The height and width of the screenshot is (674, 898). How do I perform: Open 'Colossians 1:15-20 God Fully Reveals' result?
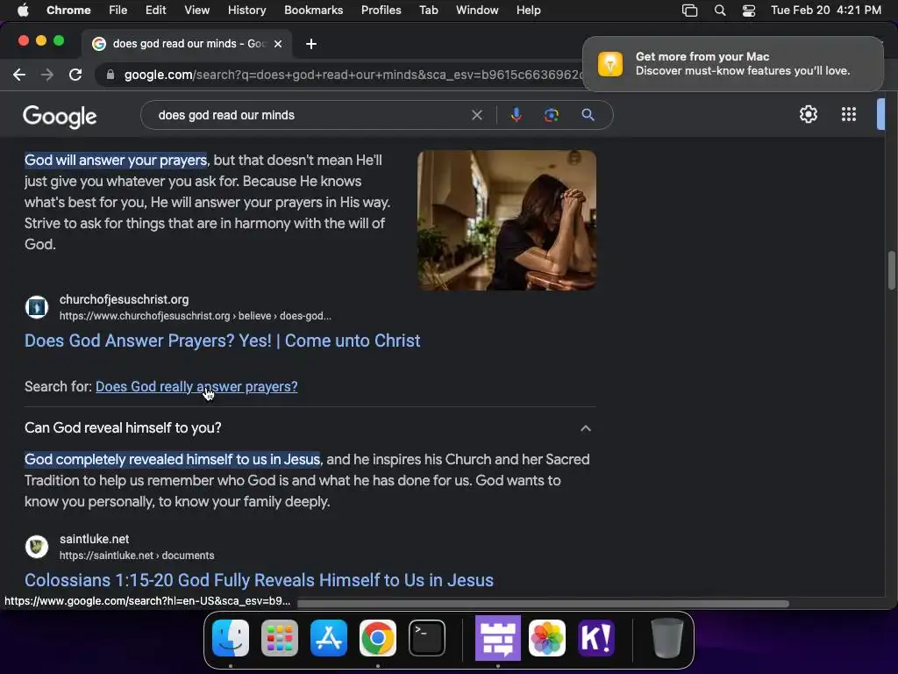pos(259,580)
